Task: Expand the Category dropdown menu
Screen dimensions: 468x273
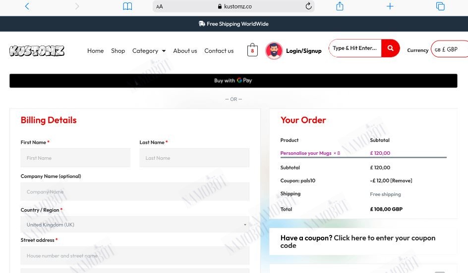Action: pyautogui.click(x=149, y=51)
